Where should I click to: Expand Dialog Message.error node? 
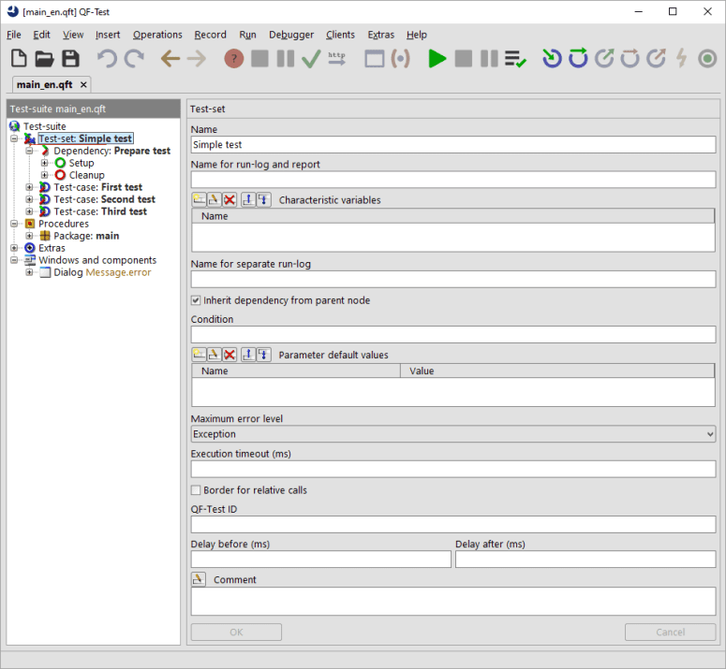coord(30,272)
